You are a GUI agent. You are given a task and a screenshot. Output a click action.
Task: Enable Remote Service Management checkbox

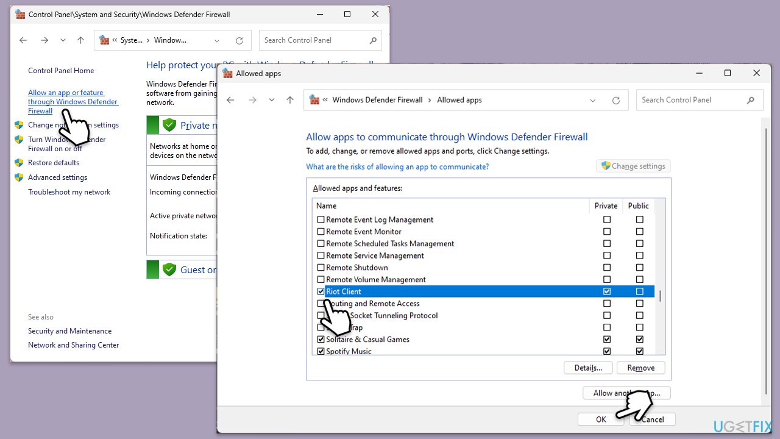[321, 255]
